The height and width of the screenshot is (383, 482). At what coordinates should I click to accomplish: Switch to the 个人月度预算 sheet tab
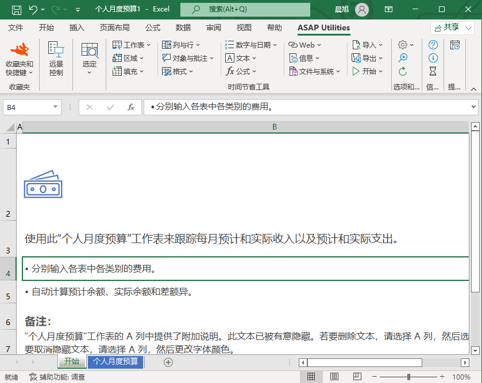[115, 362]
